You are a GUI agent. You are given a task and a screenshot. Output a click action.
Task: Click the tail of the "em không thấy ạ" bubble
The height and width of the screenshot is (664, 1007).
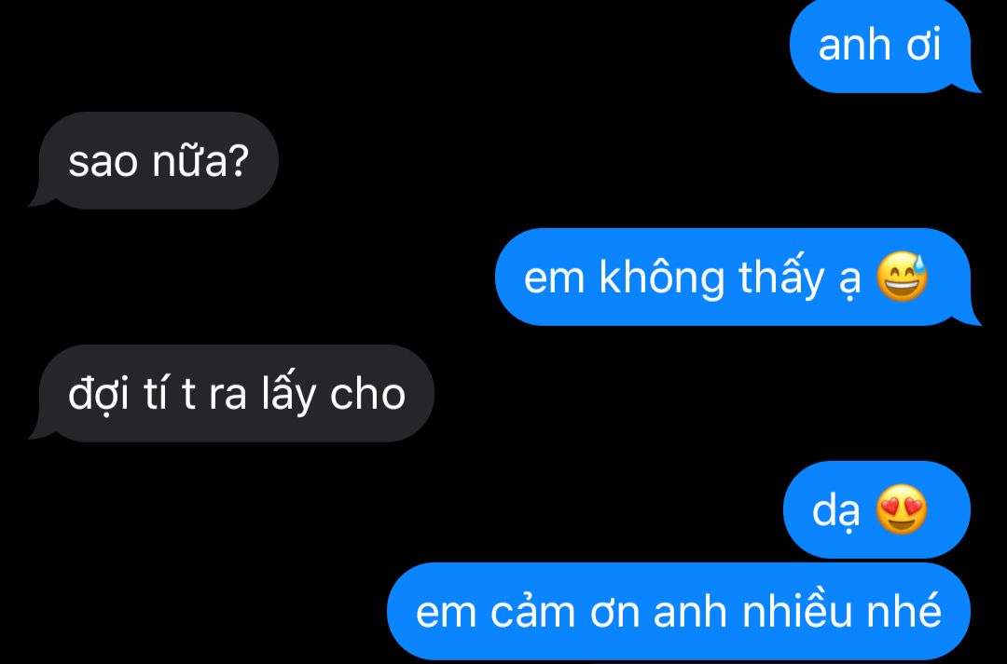(x=971, y=317)
